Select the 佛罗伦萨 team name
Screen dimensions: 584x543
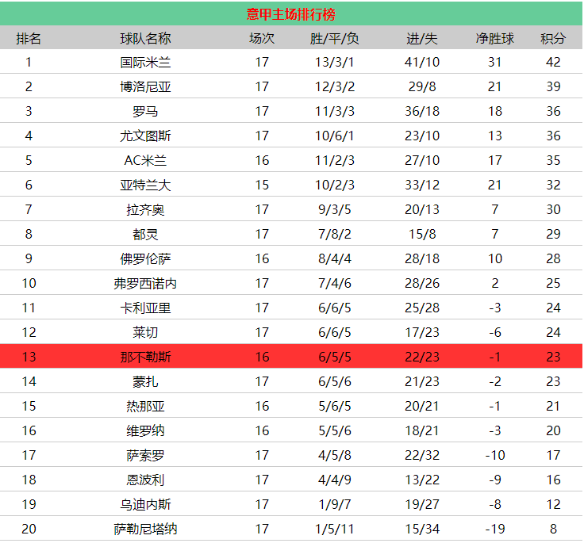(x=145, y=258)
